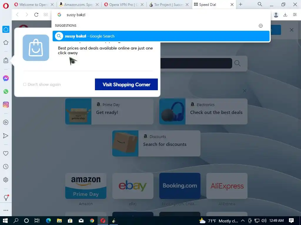
Task: Open the Booking.com speed dial tile
Action: [180, 186]
